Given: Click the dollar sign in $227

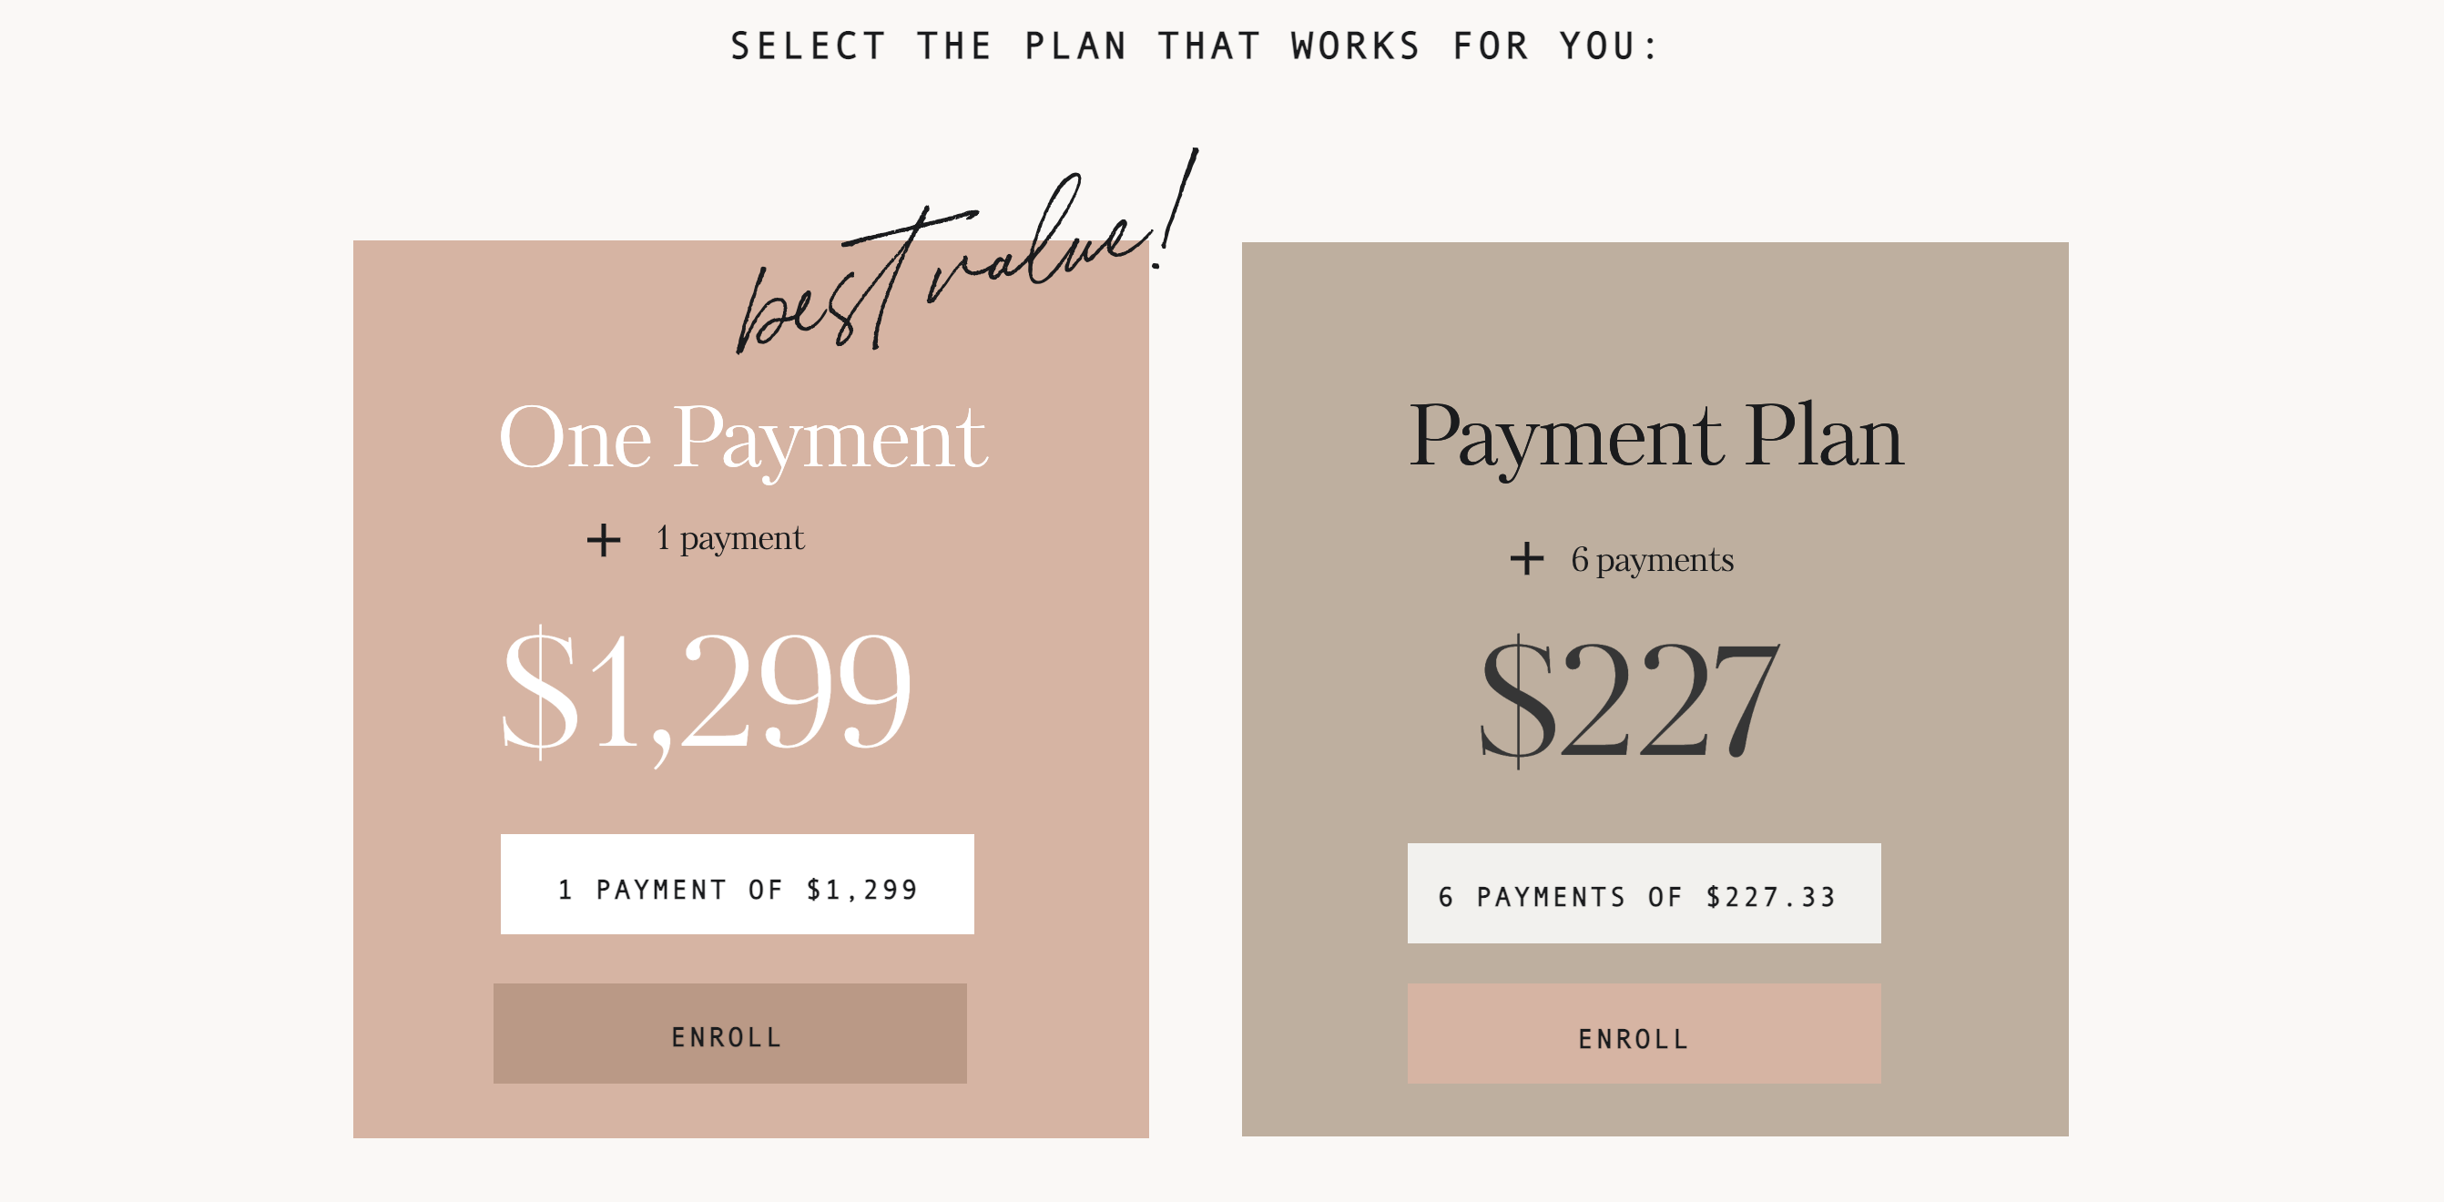Looking at the screenshot, I should tap(1517, 700).
